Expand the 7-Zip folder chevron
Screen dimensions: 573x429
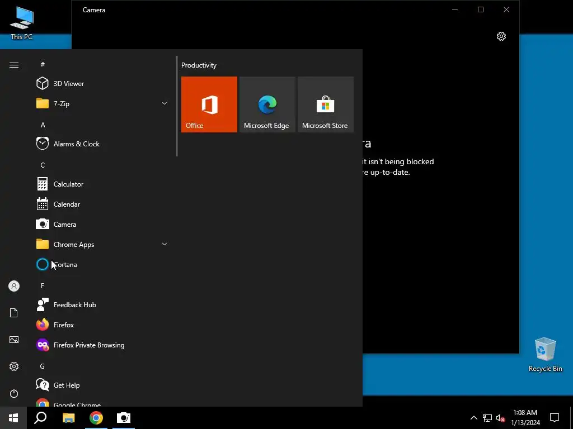tap(165, 103)
